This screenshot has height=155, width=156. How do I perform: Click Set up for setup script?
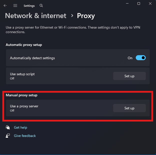(x=129, y=76)
